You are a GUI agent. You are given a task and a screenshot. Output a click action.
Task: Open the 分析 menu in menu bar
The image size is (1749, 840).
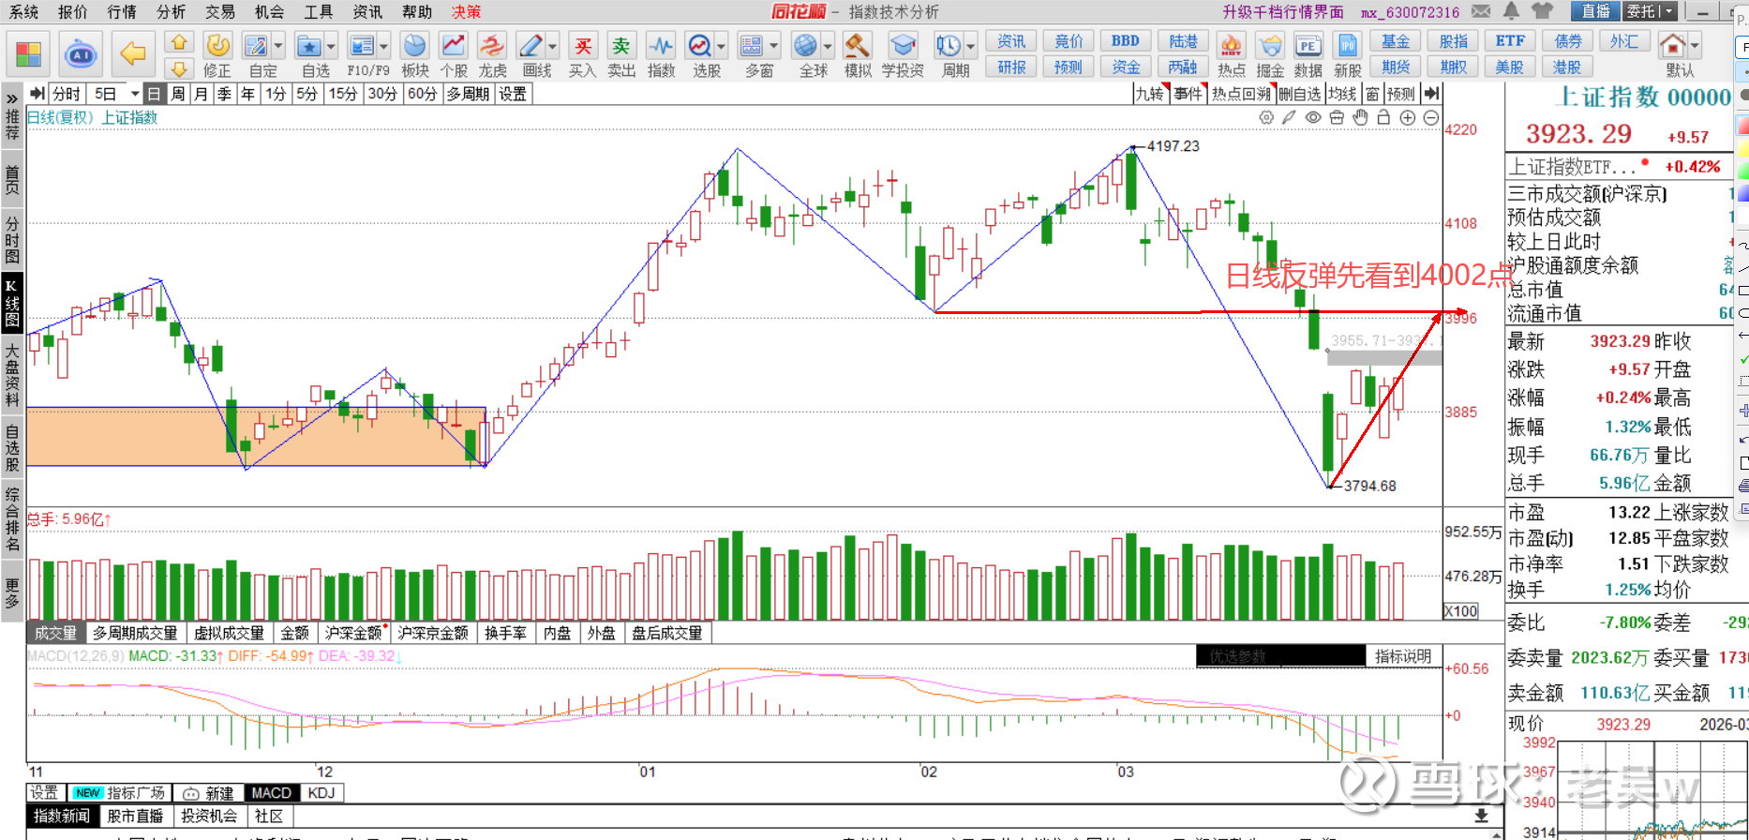click(171, 11)
